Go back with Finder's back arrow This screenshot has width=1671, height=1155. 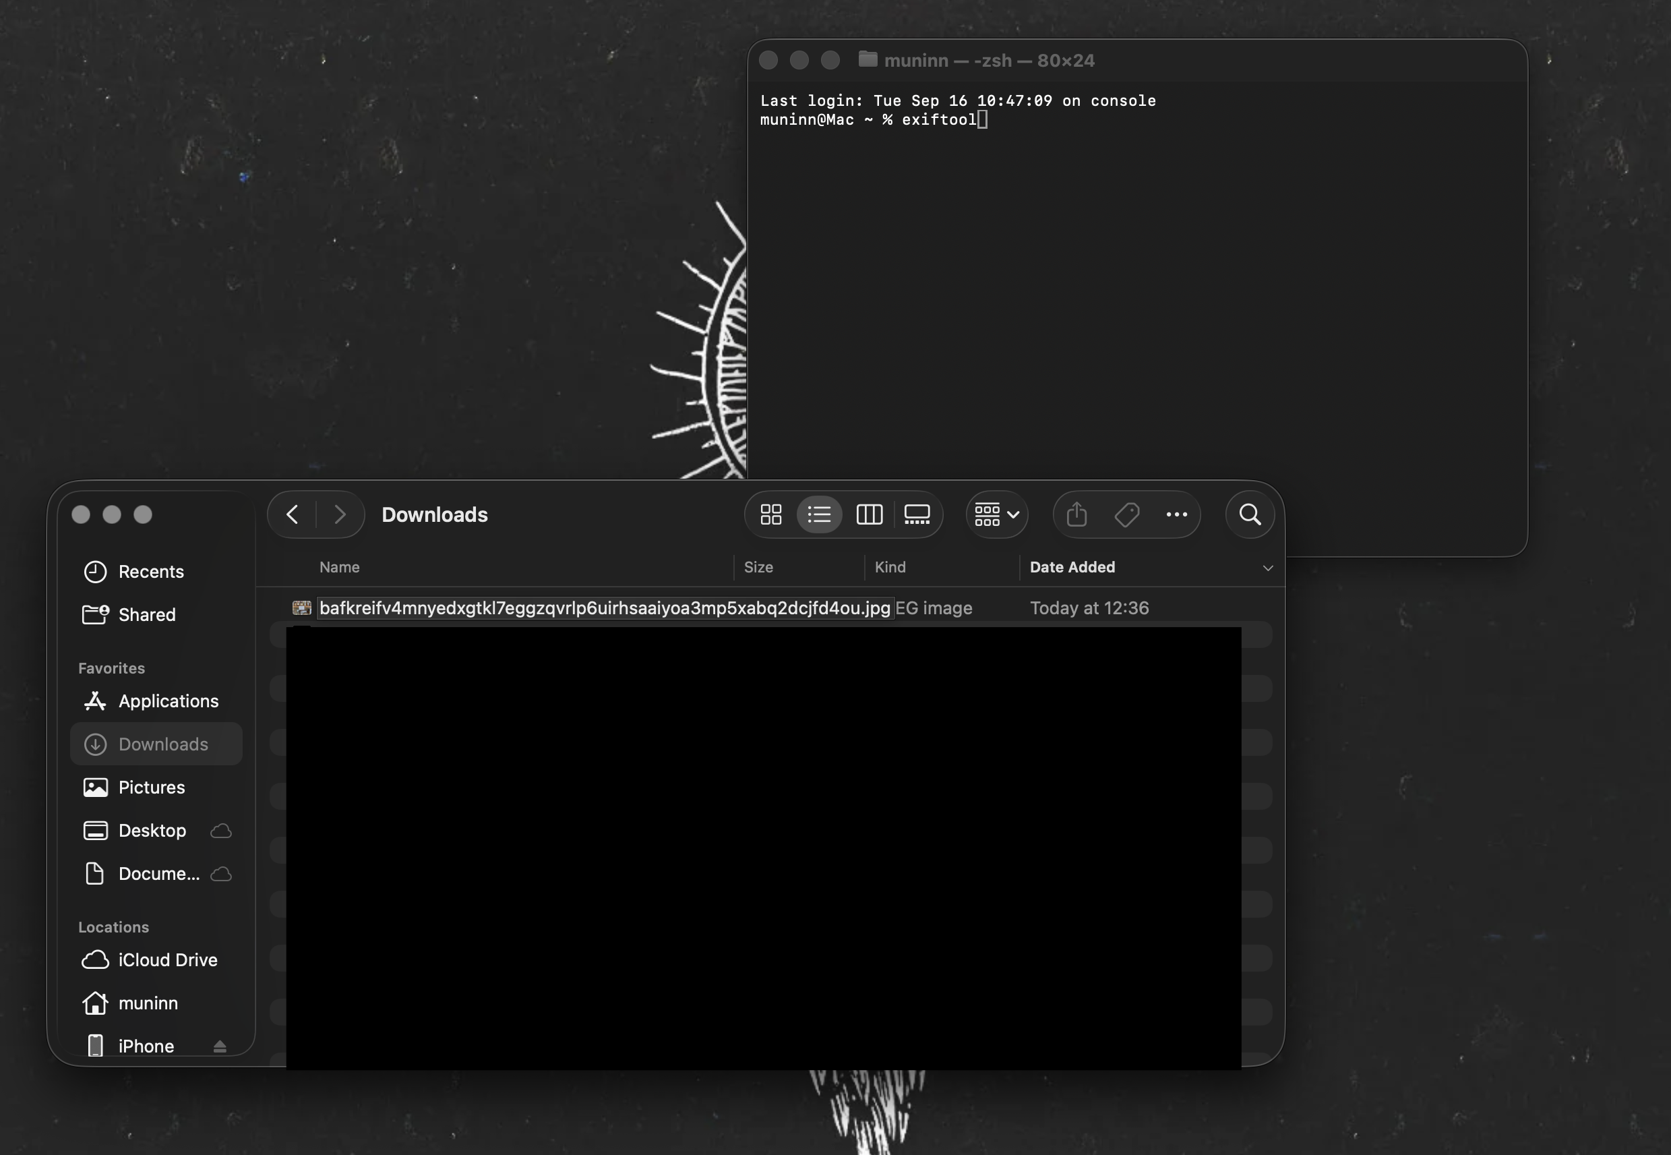click(293, 514)
